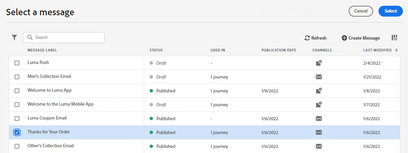Click the Used In column header
This screenshot has height=153, width=408.
pyautogui.click(x=218, y=50)
